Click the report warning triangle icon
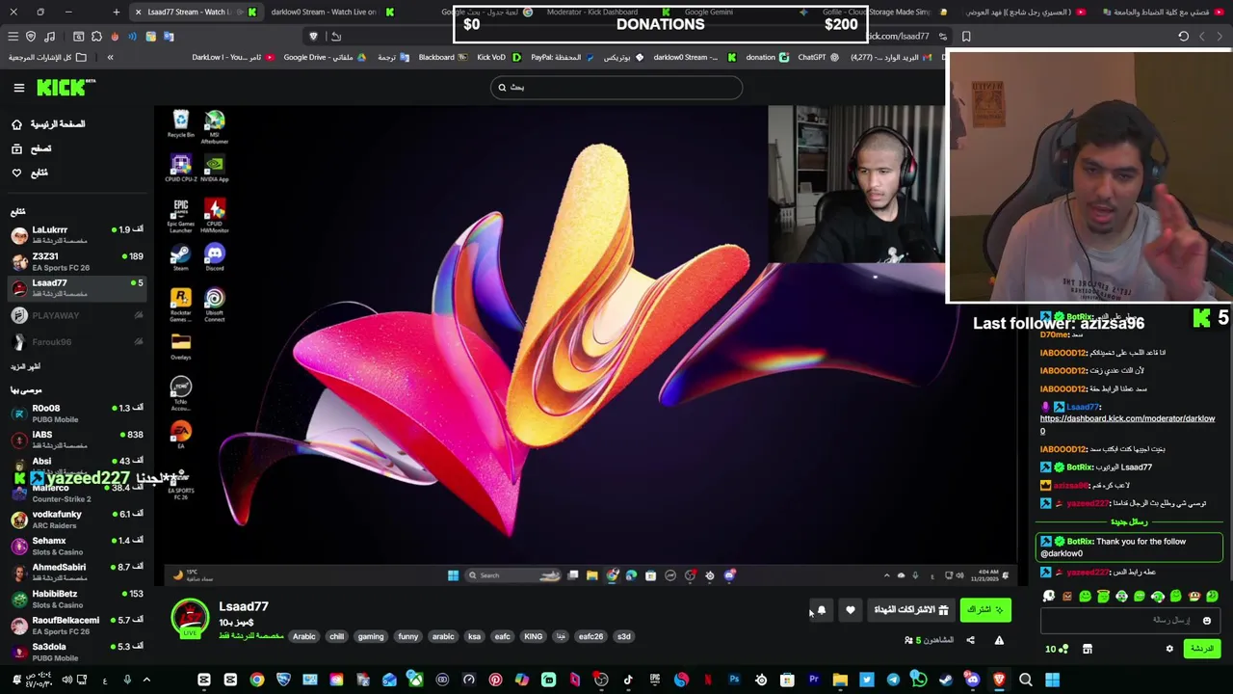The image size is (1233, 694). pos(999,640)
